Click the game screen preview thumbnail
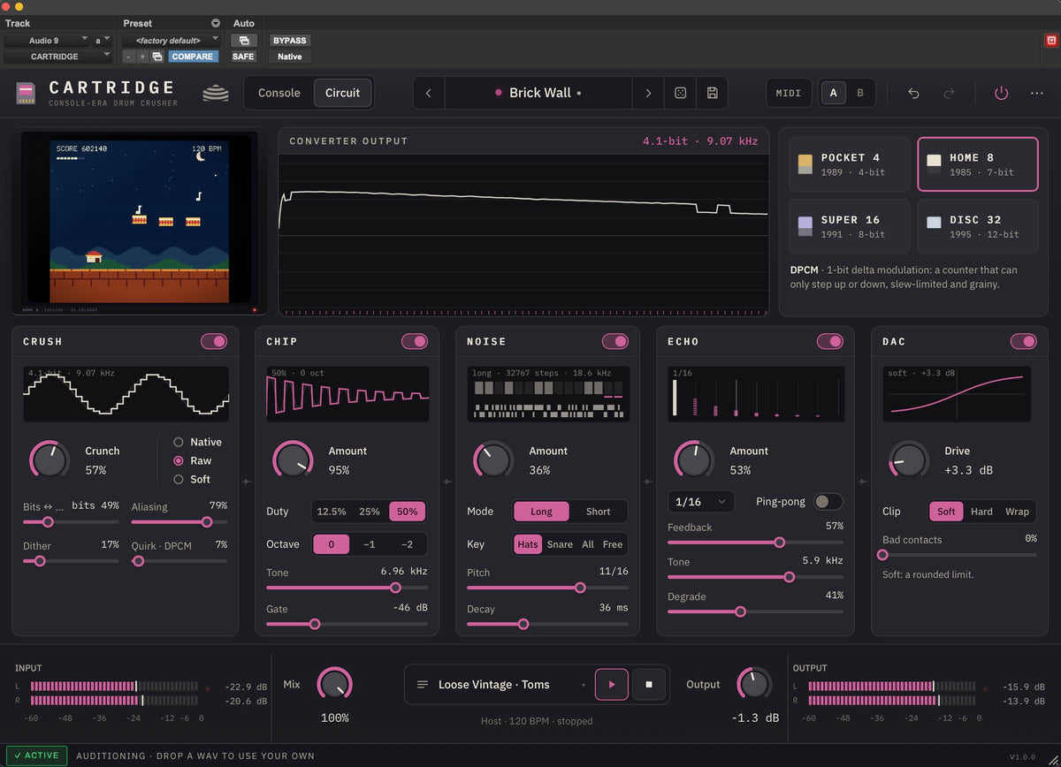Screen dimensions: 1061x767 (x=139, y=222)
